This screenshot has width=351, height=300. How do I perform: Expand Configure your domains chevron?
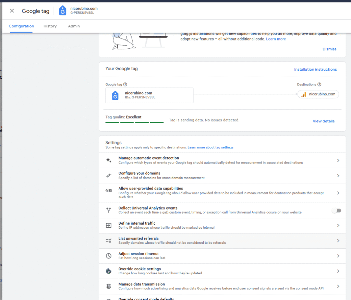338,176
